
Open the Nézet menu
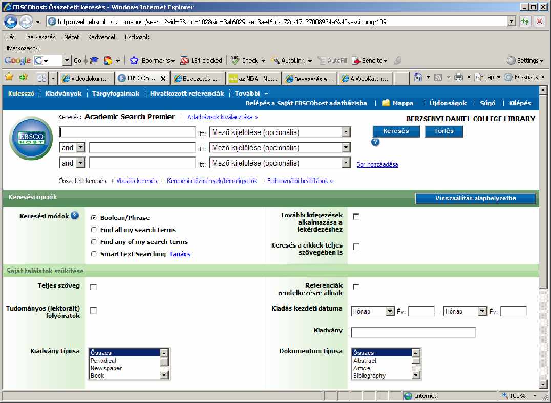(x=72, y=37)
